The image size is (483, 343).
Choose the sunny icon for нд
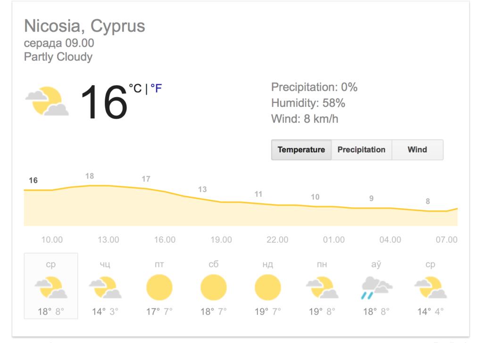click(267, 287)
